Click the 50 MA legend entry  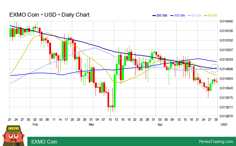[x=194, y=15]
